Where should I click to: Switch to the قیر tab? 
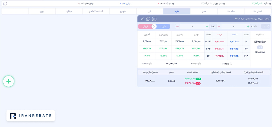pos(150,11)
